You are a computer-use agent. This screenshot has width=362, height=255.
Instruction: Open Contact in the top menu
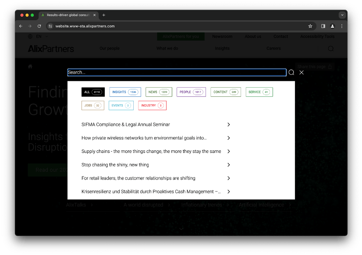pos(281,36)
